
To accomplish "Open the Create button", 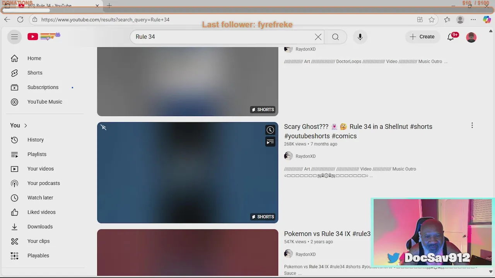I will click(x=422, y=37).
